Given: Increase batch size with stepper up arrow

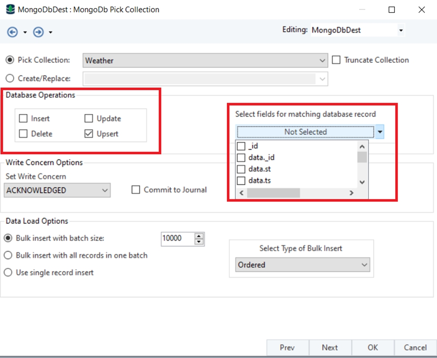Looking at the screenshot, I should pos(199,236).
